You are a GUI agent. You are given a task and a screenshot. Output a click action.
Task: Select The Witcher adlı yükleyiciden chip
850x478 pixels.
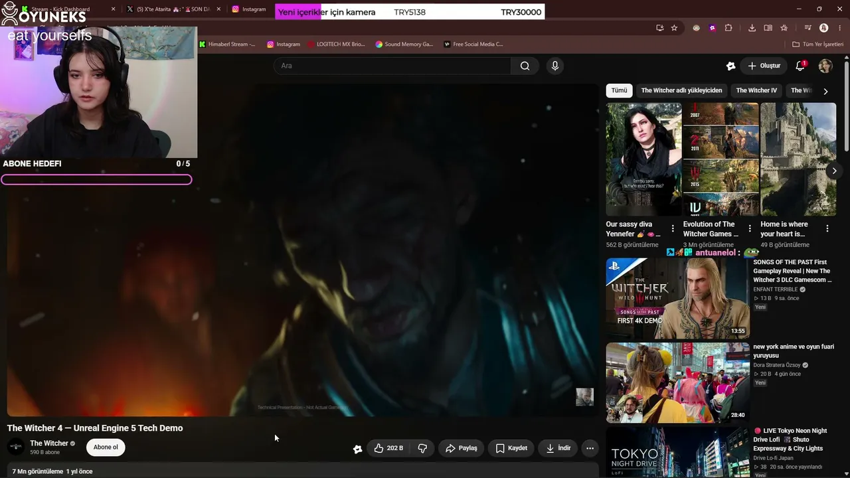click(681, 90)
